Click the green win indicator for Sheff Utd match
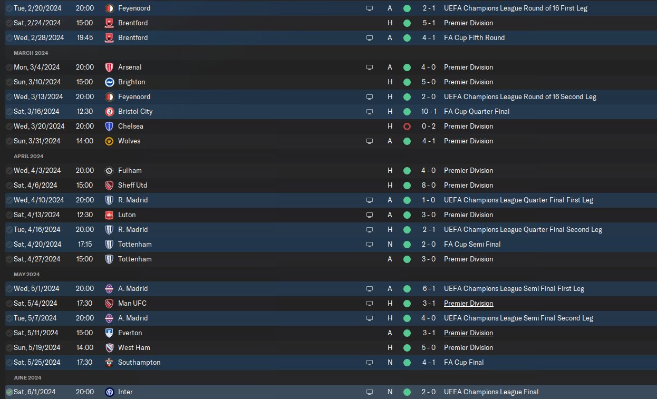Image resolution: width=657 pixels, height=399 pixels. coord(407,186)
